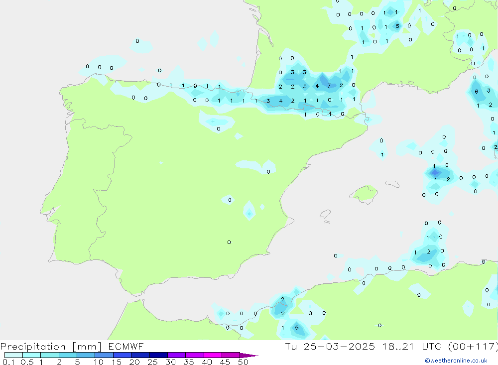Click the 0.1–0.5 mm palest cyan legend swatch
Screen dimensions: 498x365
coord(13,355)
